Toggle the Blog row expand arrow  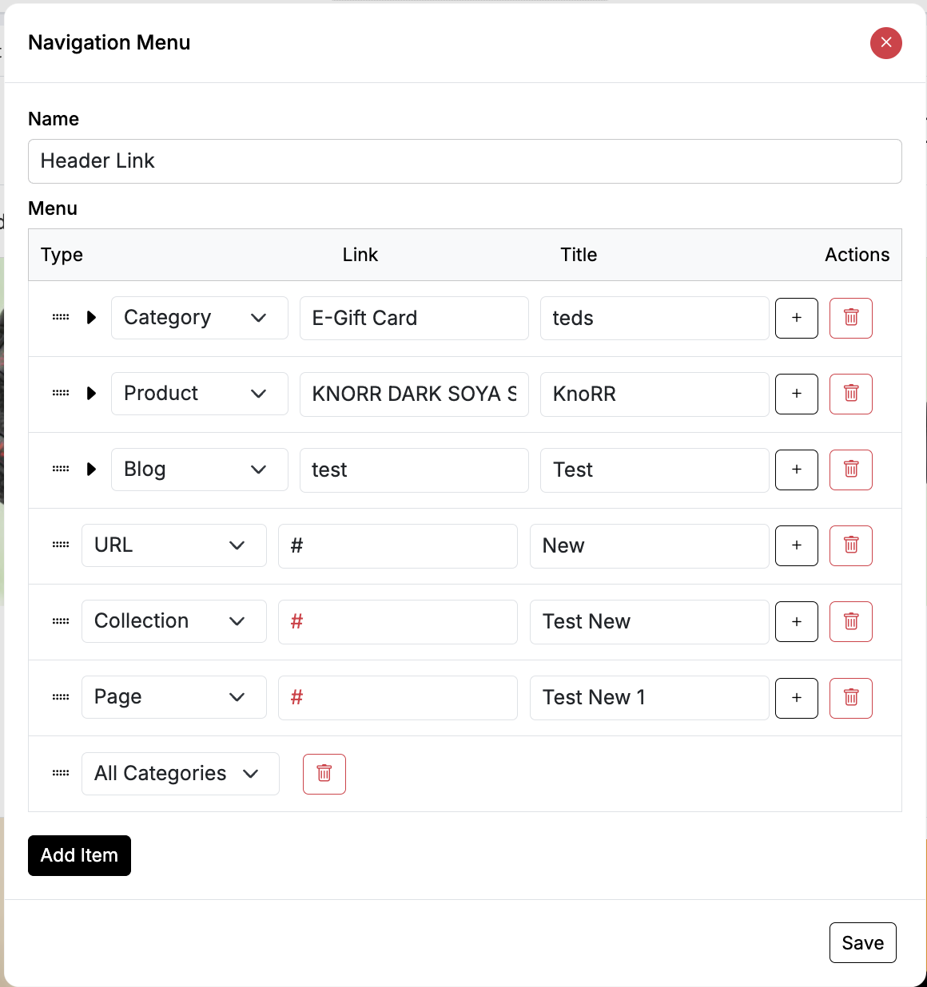pyautogui.click(x=91, y=470)
